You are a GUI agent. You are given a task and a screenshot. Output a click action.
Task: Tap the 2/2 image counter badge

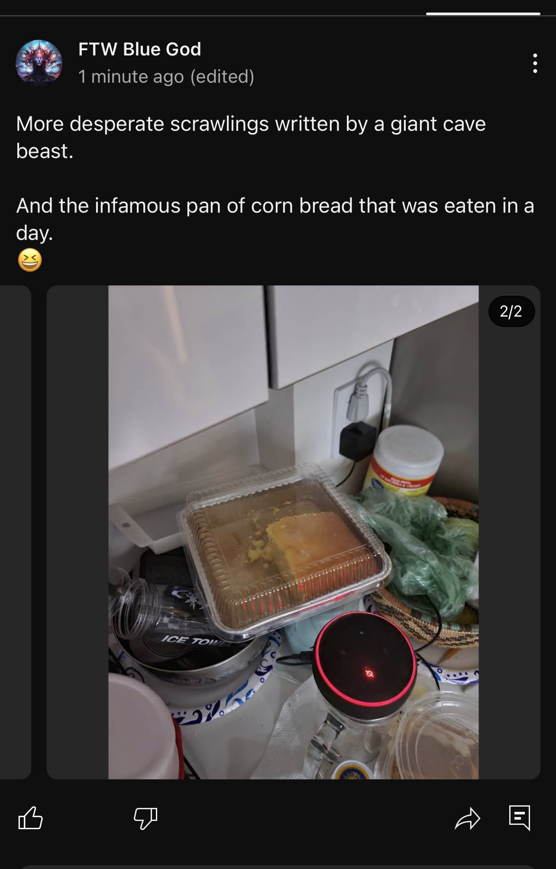[x=511, y=311]
